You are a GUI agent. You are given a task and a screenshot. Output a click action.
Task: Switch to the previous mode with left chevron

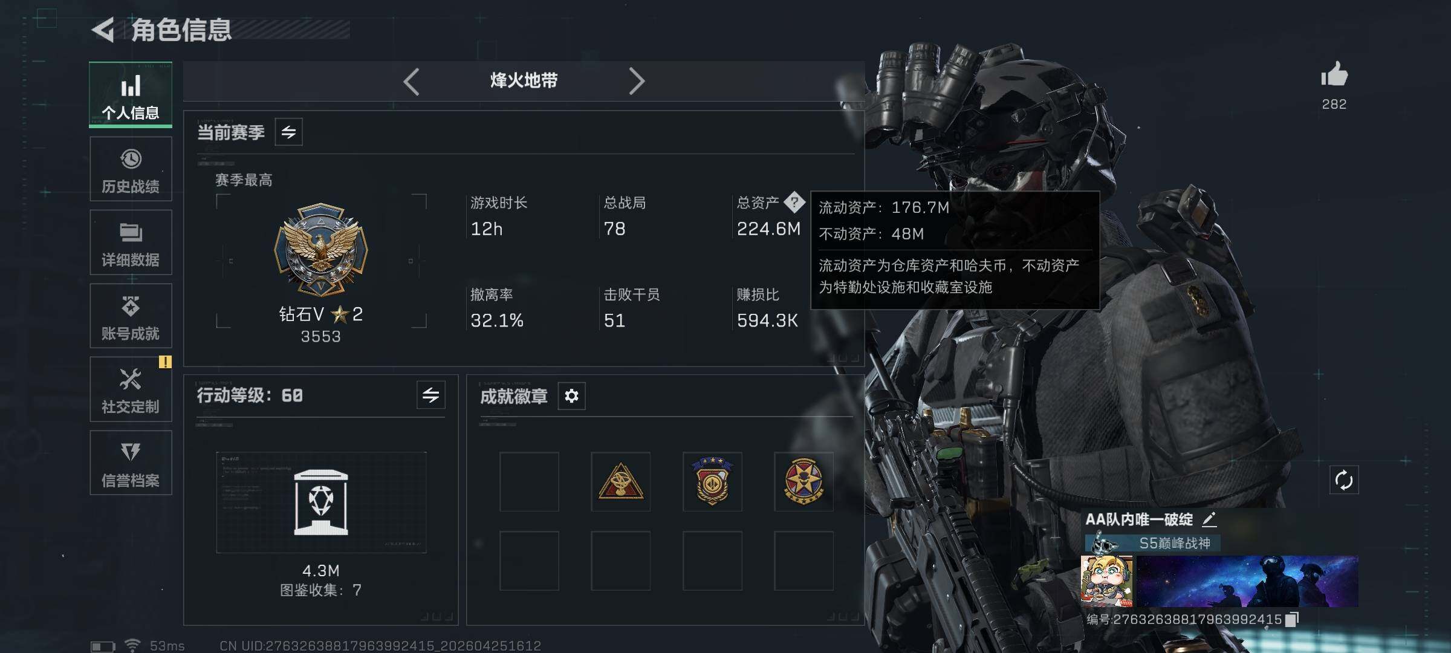coord(412,81)
